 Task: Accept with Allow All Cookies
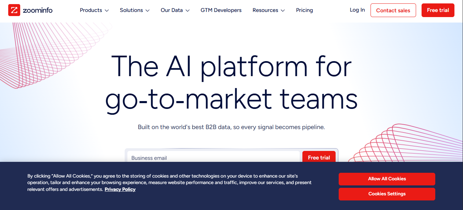[x=387, y=179]
